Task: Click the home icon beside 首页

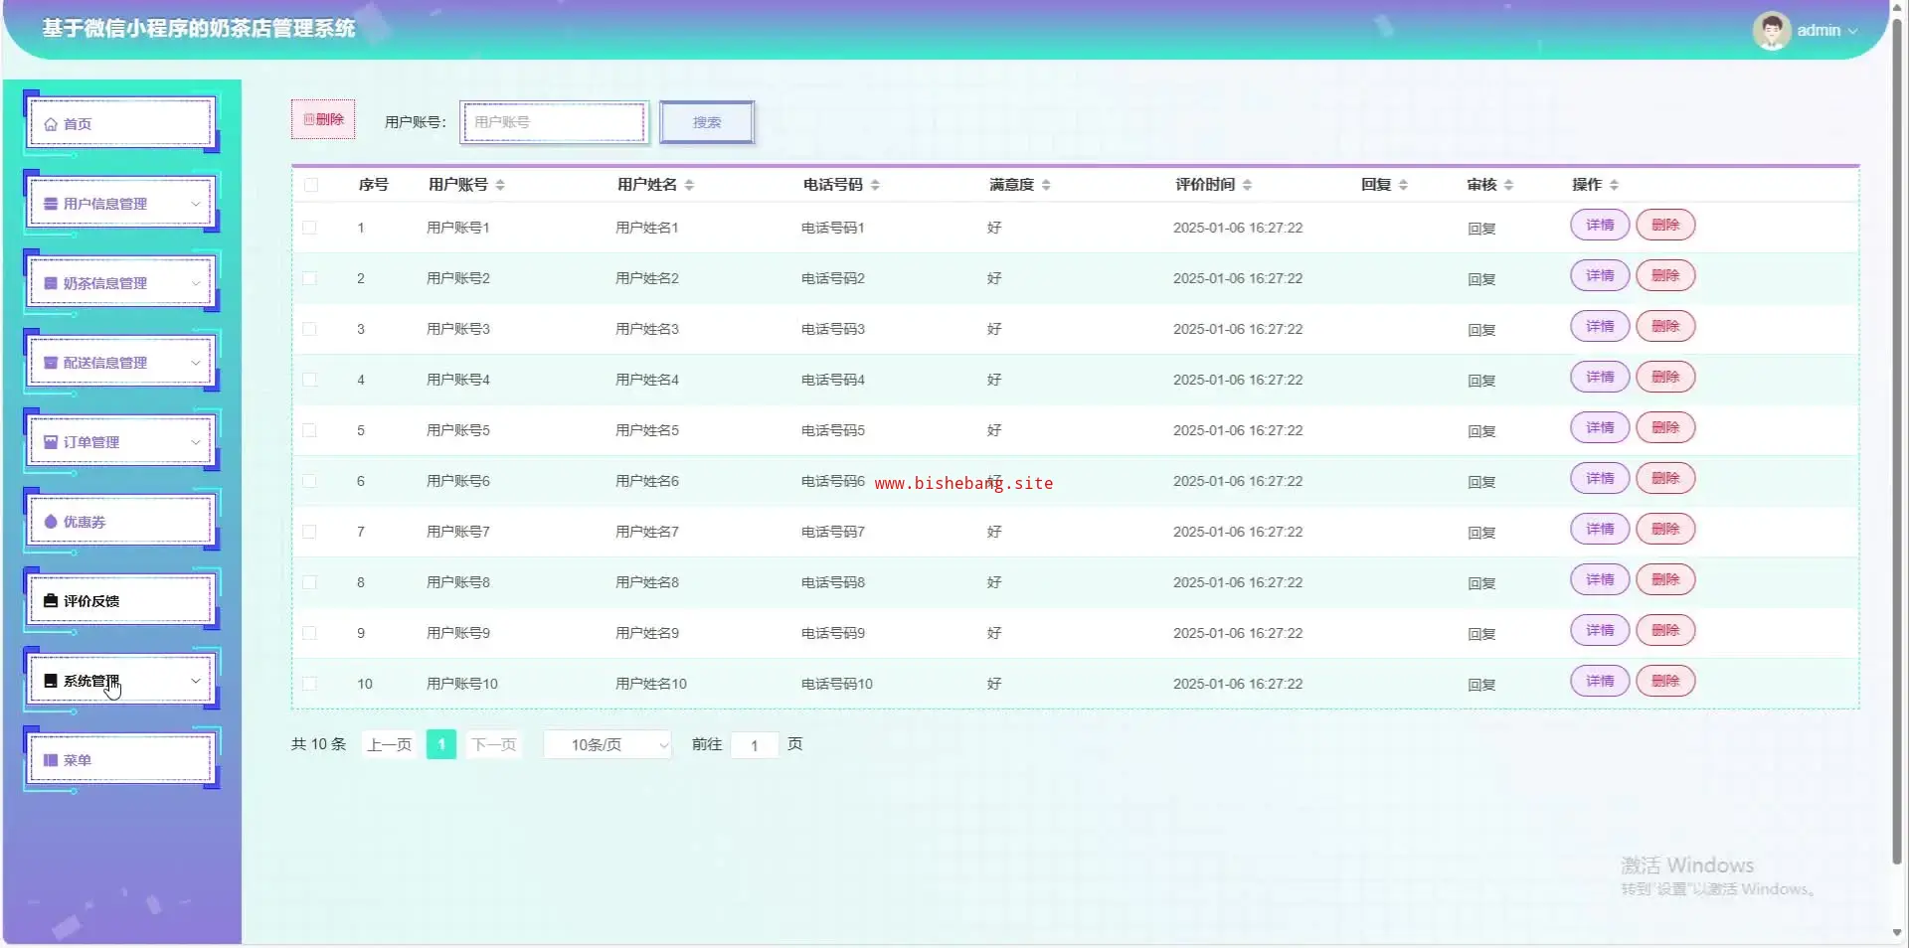Action: click(x=51, y=124)
